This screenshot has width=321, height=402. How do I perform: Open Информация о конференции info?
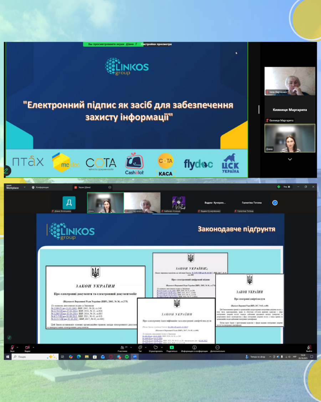pyautogui.click(x=194, y=348)
